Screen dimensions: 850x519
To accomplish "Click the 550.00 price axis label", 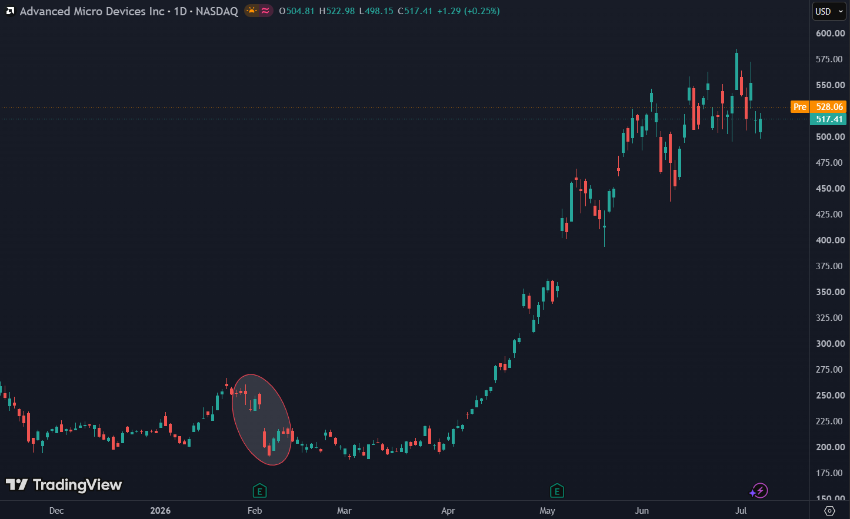I will pyautogui.click(x=830, y=85).
